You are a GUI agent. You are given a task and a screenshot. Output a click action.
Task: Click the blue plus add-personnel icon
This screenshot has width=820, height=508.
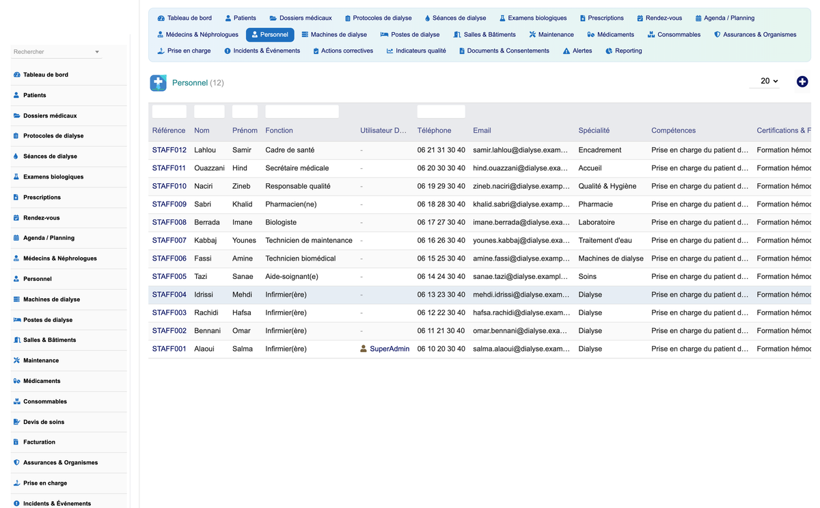click(x=802, y=81)
